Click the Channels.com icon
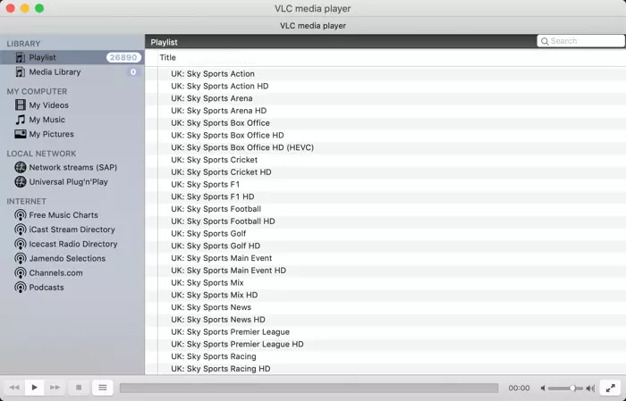The width and height of the screenshot is (626, 401). (x=21, y=273)
